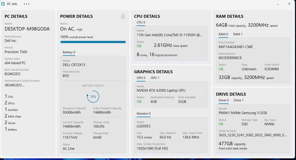
Task: Click the 78% battery health ring
Action: [93, 97]
